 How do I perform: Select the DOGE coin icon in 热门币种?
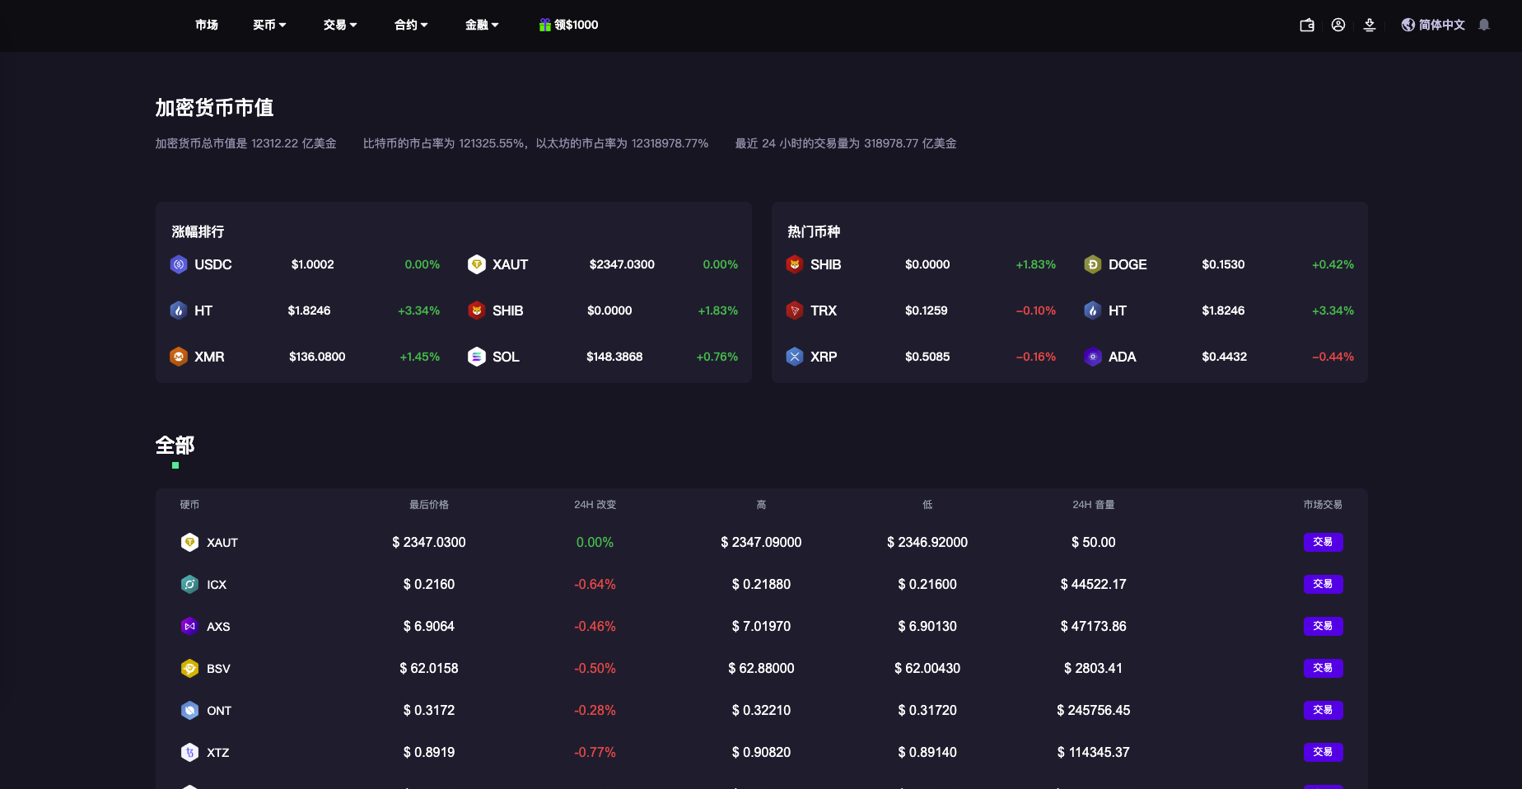(1092, 264)
